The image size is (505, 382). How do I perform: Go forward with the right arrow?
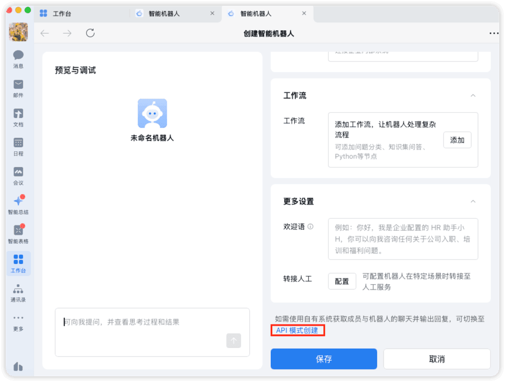pyautogui.click(x=67, y=33)
